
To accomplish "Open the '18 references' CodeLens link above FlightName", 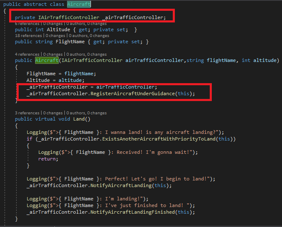I will pos(28,36).
